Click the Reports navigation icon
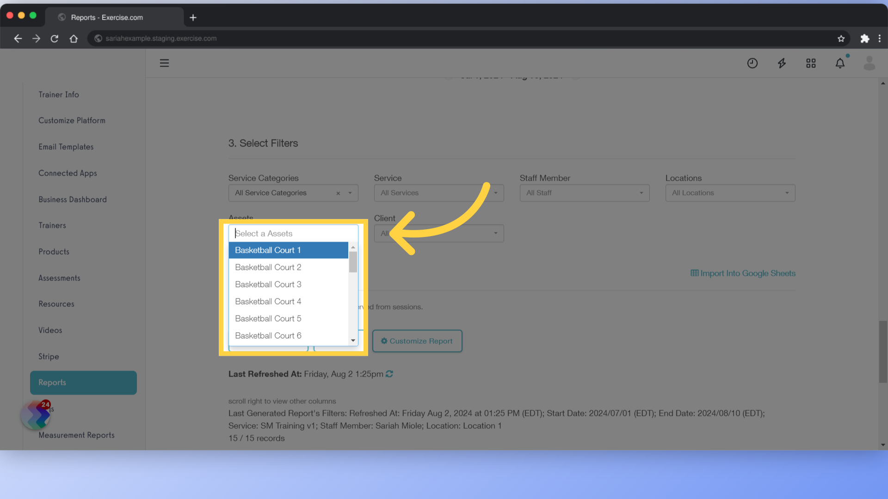This screenshot has width=888, height=499. 84,382
